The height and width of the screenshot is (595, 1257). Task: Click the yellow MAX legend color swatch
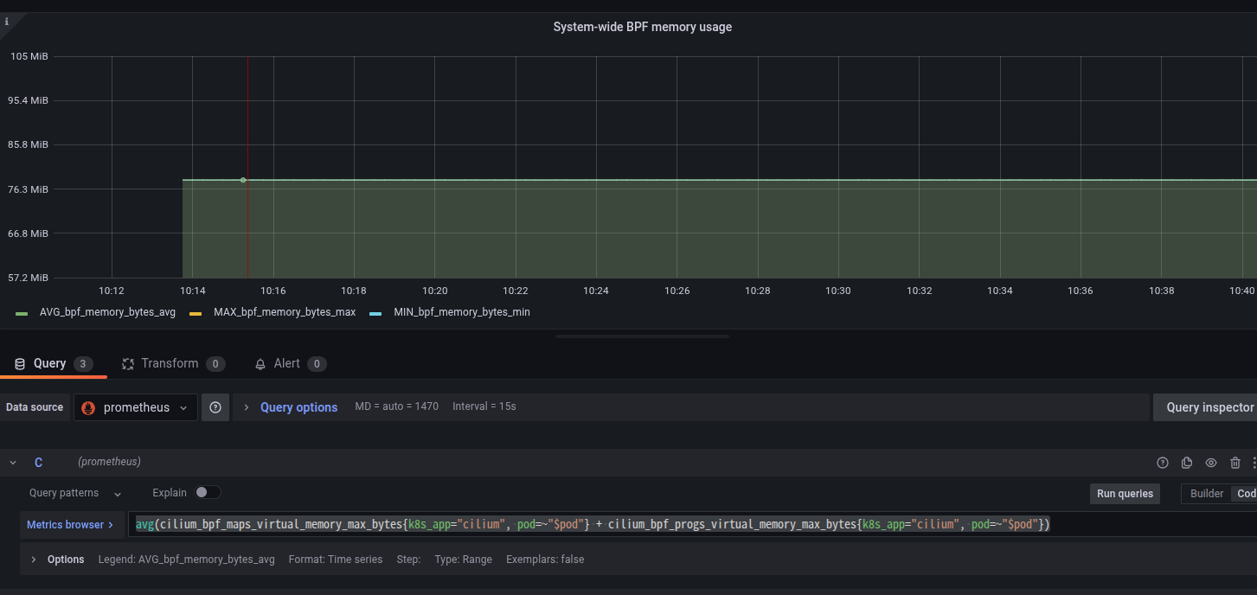point(196,313)
